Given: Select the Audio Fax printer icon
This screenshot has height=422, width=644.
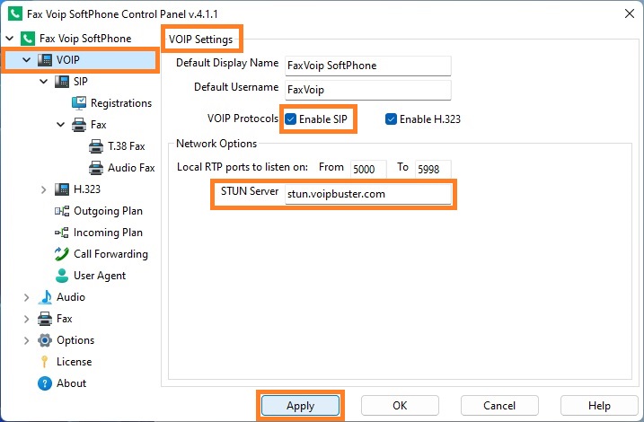Looking at the screenshot, I should click(x=96, y=168).
